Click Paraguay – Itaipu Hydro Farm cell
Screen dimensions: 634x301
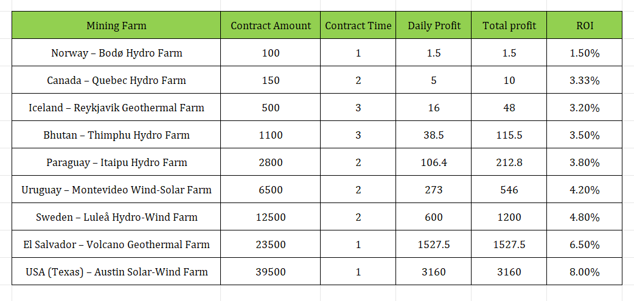click(116, 162)
